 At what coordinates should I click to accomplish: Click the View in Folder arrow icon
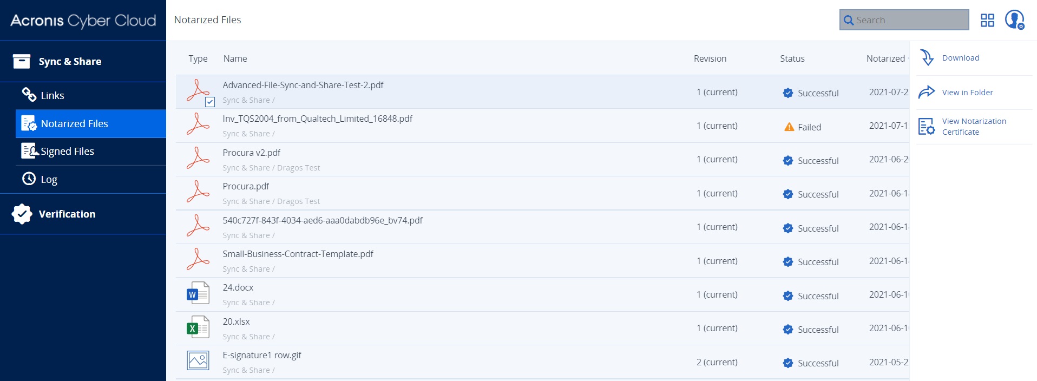(x=927, y=93)
